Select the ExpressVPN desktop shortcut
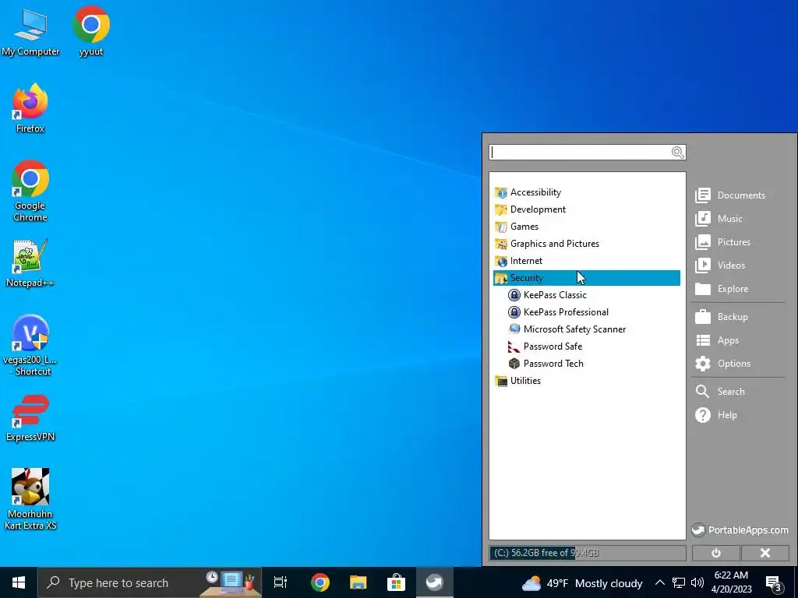Screen dimensions: 798x598 [30, 418]
